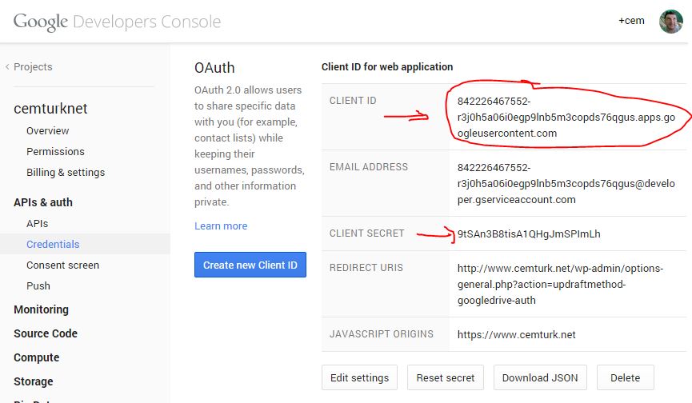Click the +cem account link
The image size is (692, 403).
(631, 21)
